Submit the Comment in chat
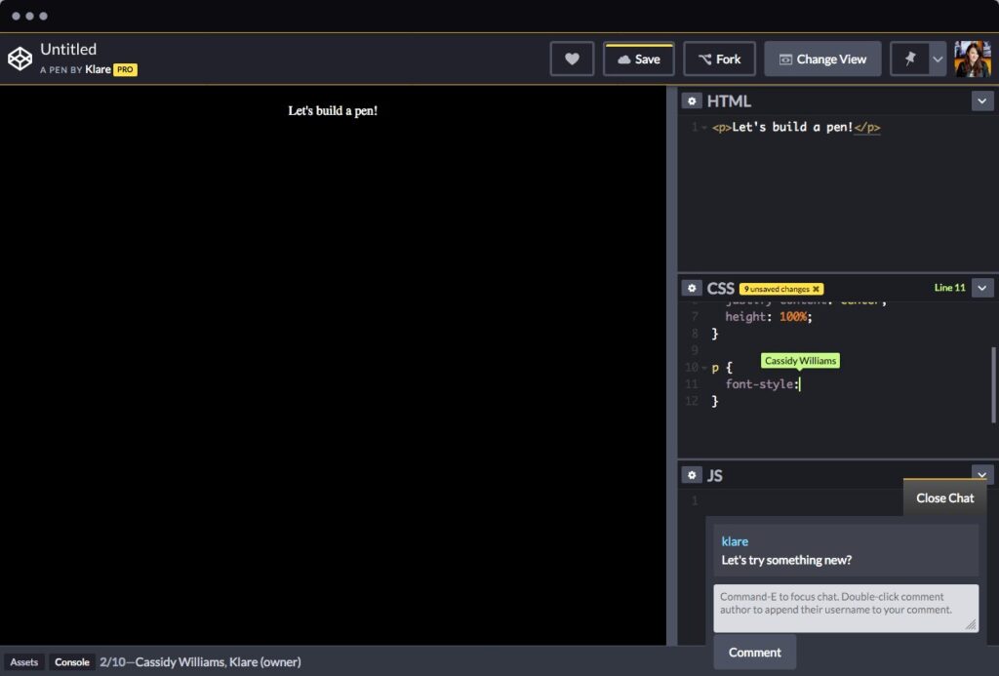Image resolution: width=999 pixels, height=676 pixels. 754,652
